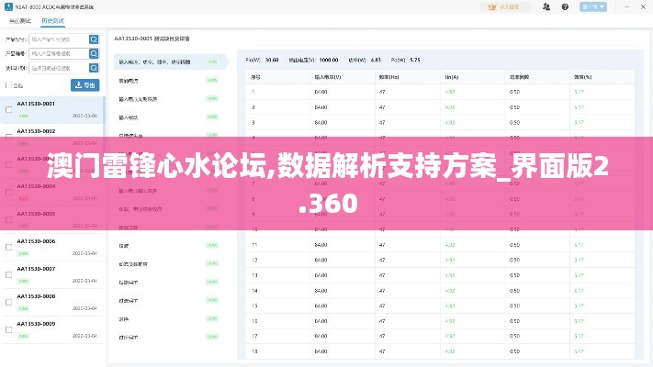The image size is (653, 367).
Task: Check the box for AA13530-0001
Action: coord(9,110)
